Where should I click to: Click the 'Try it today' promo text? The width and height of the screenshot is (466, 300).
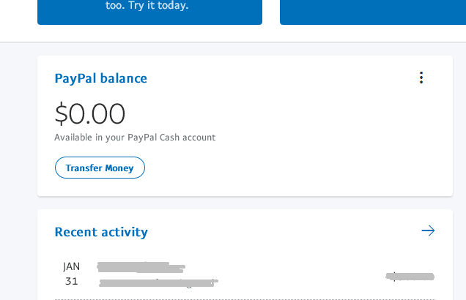[147, 6]
